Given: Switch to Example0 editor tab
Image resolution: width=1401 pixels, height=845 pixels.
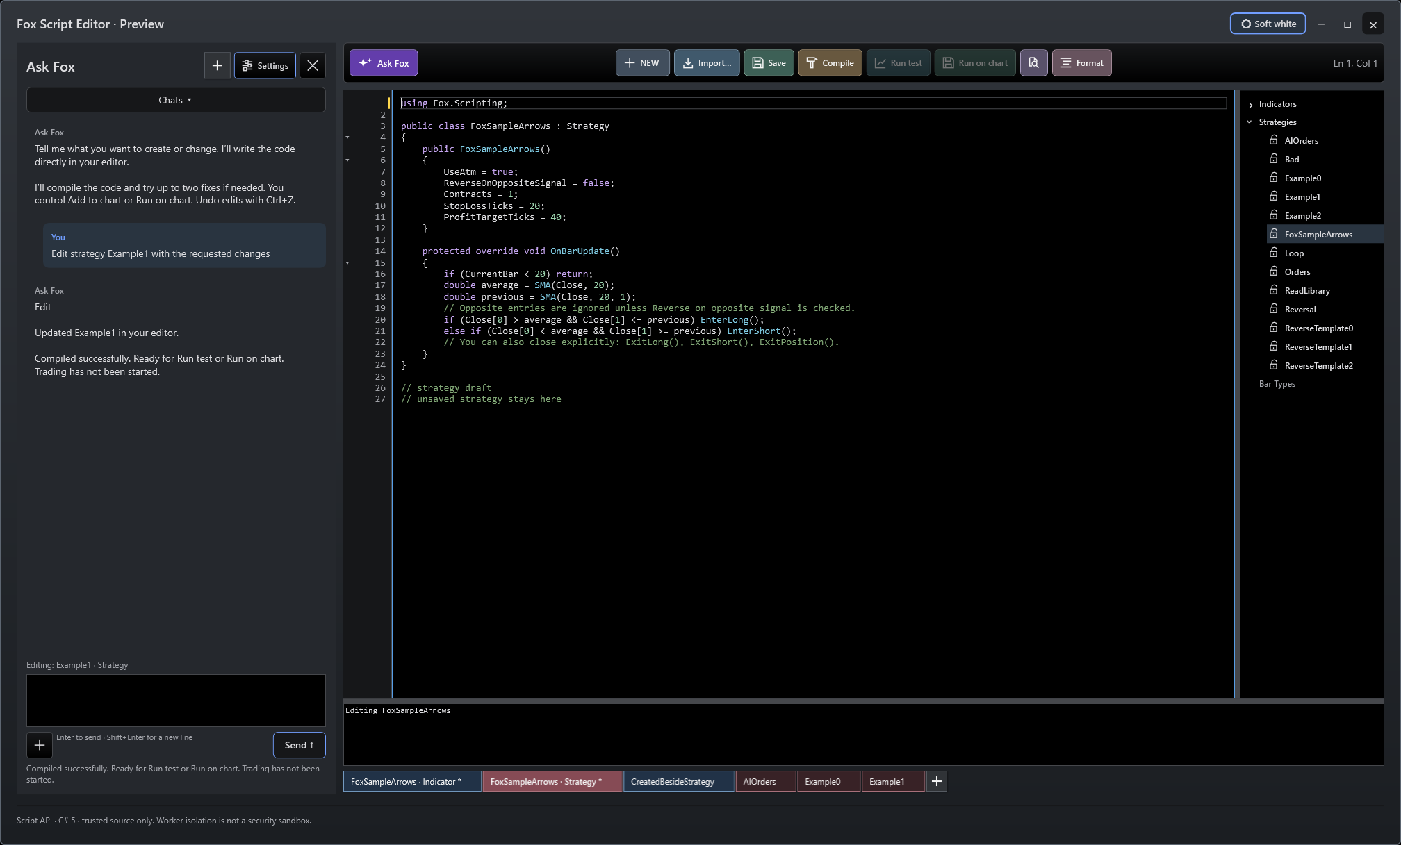Looking at the screenshot, I should pyautogui.click(x=828, y=781).
